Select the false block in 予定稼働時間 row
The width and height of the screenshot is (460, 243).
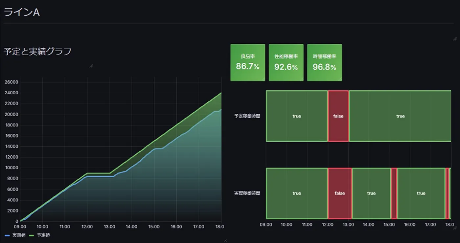click(x=338, y=116)
